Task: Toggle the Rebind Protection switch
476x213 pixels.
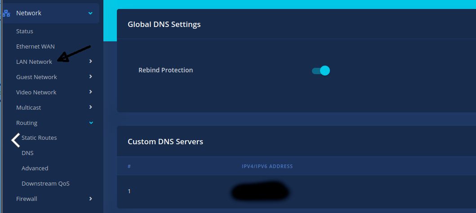Action: click(321, 71)
